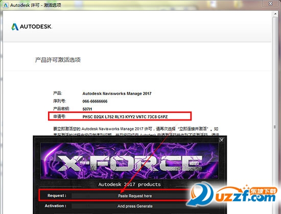The height and width of the screenshot is (214, 281).
Task: Click the Request label in X-Force
Action: click(57, 196)
